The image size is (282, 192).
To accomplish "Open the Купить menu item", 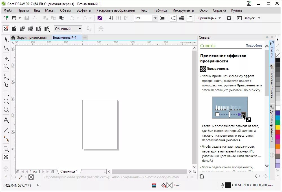I will pos(236,10).
